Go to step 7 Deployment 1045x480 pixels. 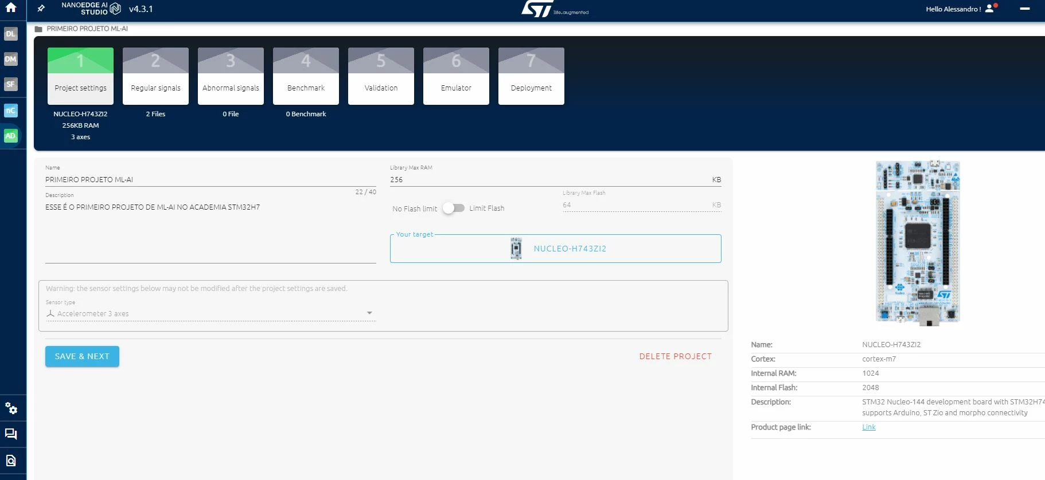pos(531,76)
